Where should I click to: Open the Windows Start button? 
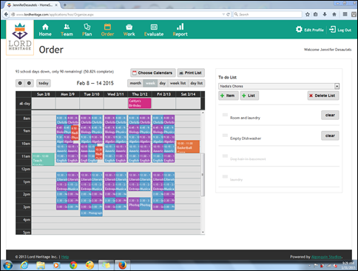(x=7, y=265)
